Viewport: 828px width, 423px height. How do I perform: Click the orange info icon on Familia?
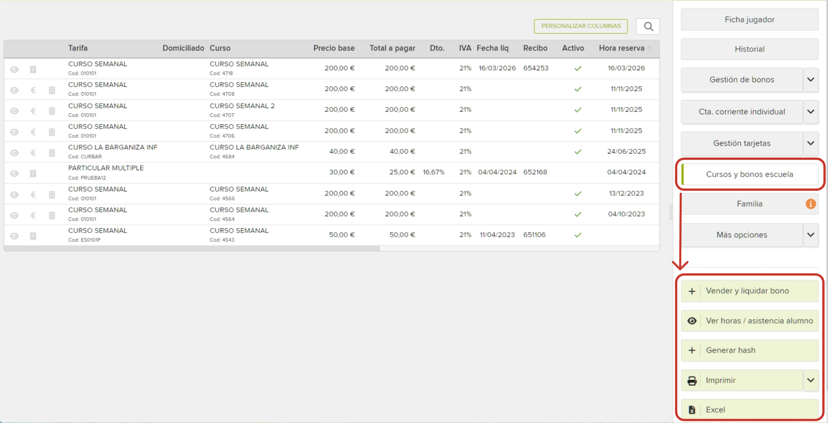(x=810, y=204)
